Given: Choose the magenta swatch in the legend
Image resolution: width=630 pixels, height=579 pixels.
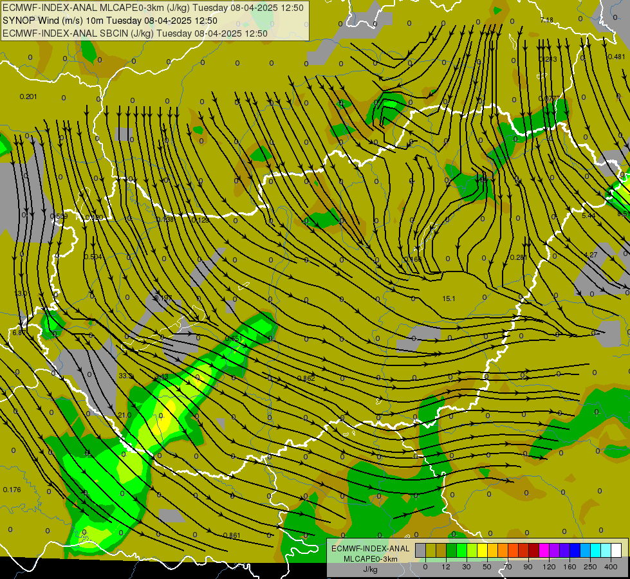Looking at the screenshot, I should pos(544,550).
